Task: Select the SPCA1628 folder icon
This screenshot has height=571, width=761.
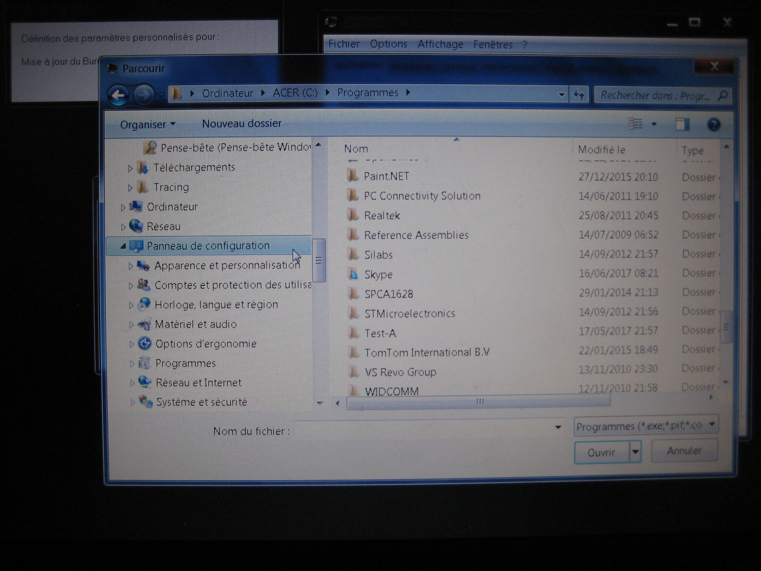Action: (353, 294)
